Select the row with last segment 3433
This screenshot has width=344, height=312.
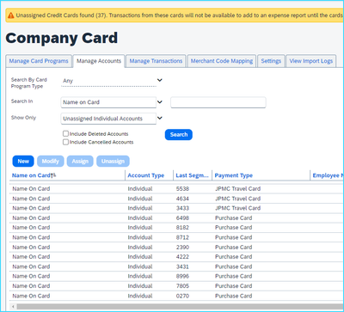pos(176,208)
